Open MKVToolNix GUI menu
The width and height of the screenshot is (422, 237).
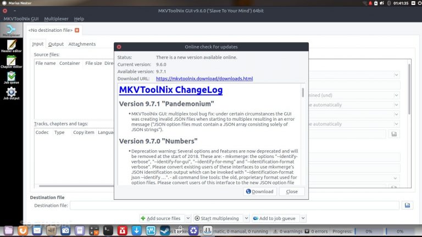[x=21, y=19]
